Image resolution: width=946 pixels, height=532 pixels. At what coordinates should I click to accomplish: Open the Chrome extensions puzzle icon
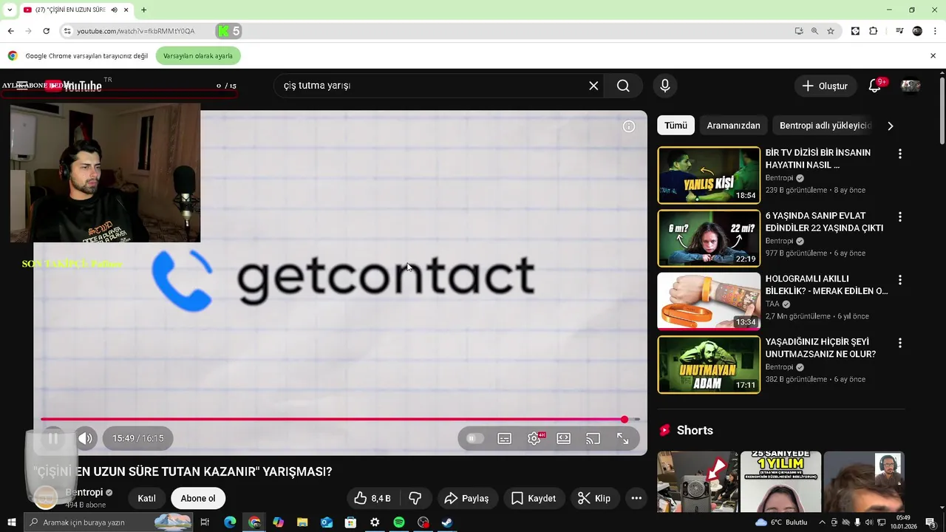pos(874,31)
